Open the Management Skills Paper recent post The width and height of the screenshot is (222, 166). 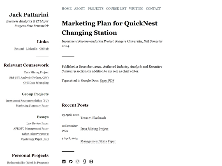coord(98,141)
